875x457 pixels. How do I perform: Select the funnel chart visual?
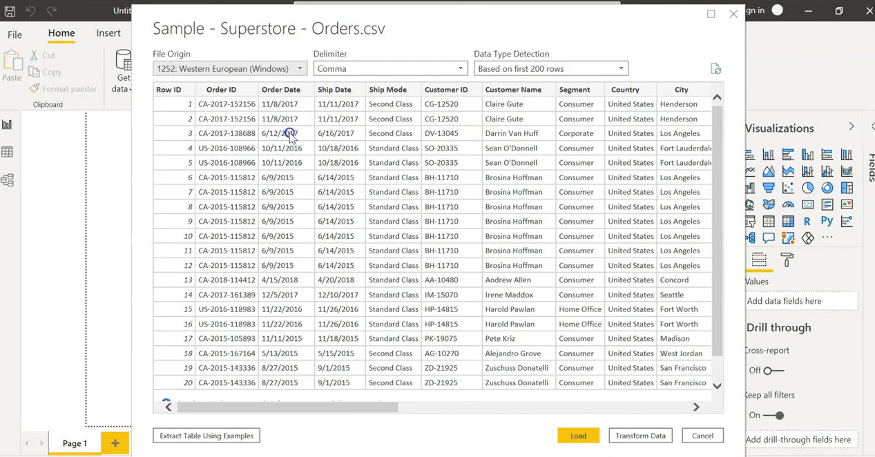click(x=769, y=188)
